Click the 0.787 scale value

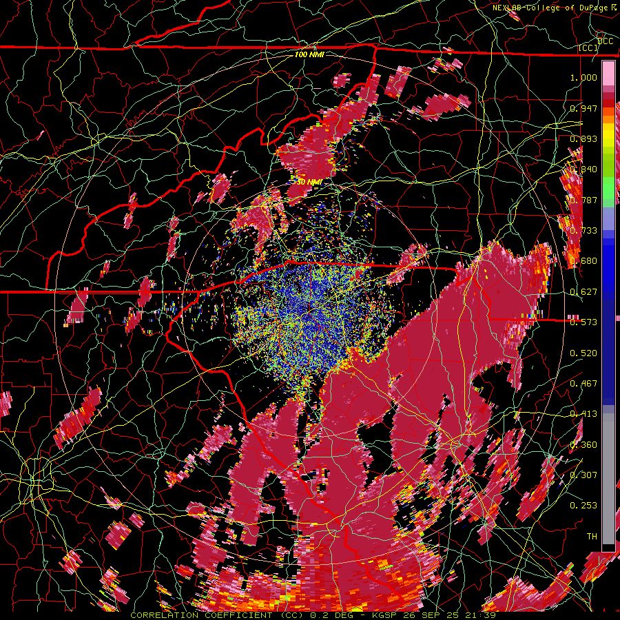point(583,200)
